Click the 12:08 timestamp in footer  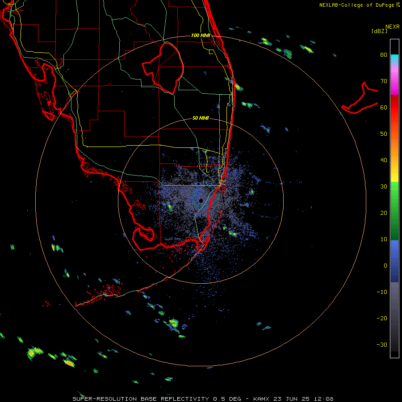(x=323, y=399)
